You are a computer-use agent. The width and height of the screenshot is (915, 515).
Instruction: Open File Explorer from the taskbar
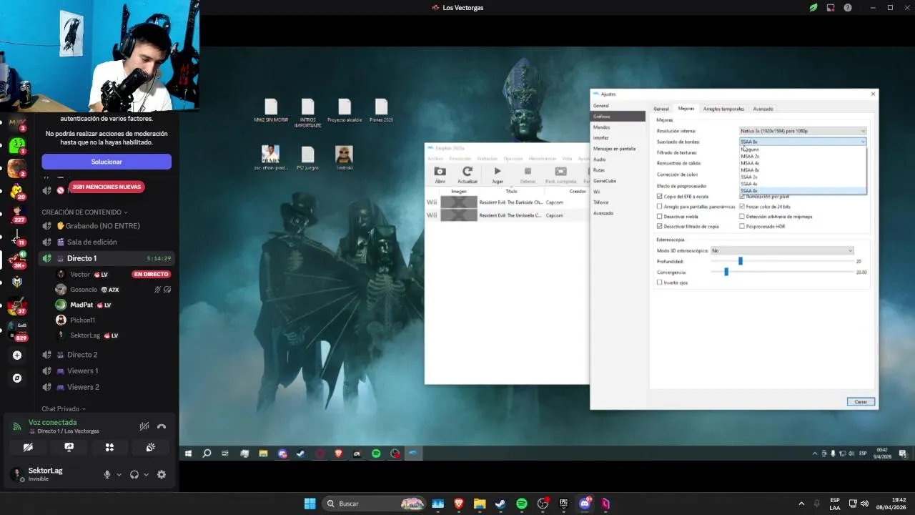tap(480, 504)
